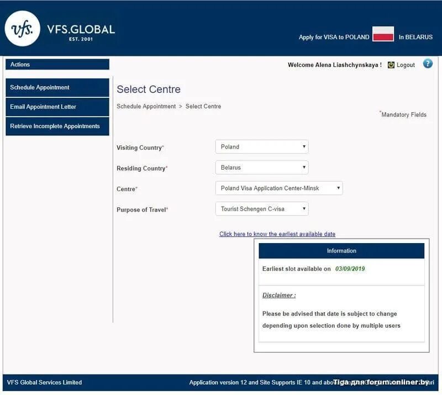This screenshot has height=395, width=442.
Task: Click the Disclaimer heading
Action: (279, 295)
